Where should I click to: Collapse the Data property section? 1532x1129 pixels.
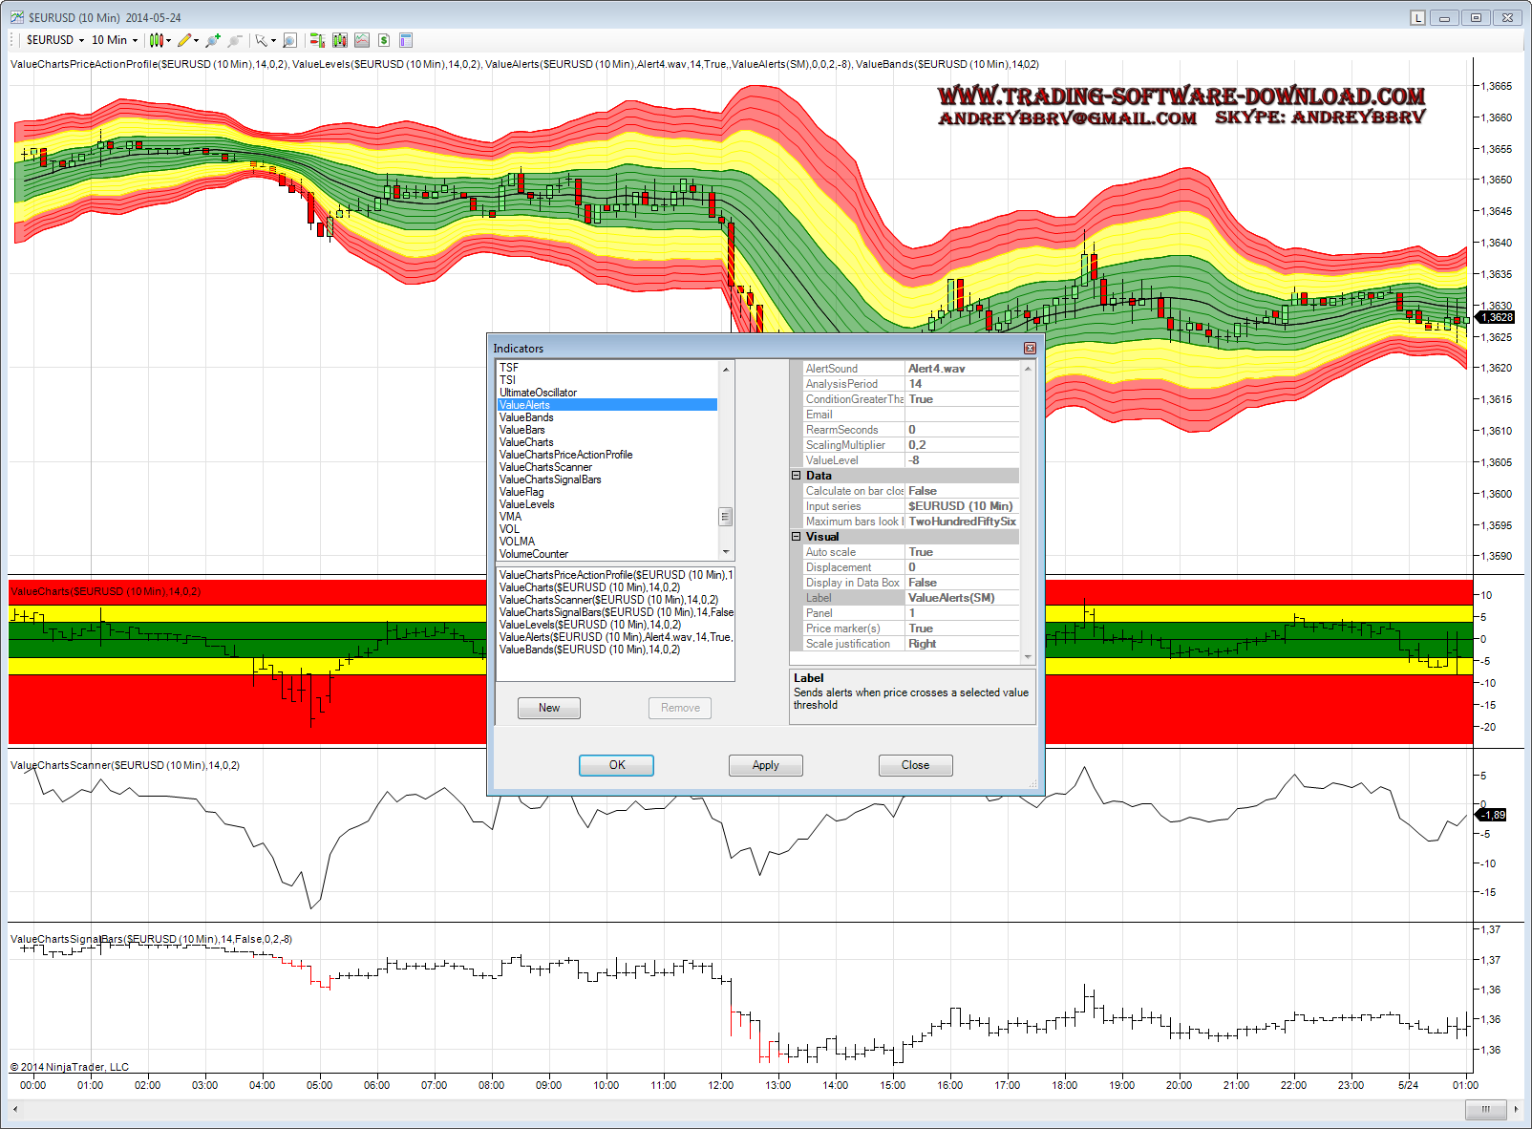pyautogui.click(x=797, y=476)
